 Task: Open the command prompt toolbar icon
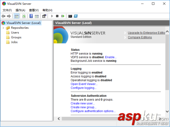[70, 16]
